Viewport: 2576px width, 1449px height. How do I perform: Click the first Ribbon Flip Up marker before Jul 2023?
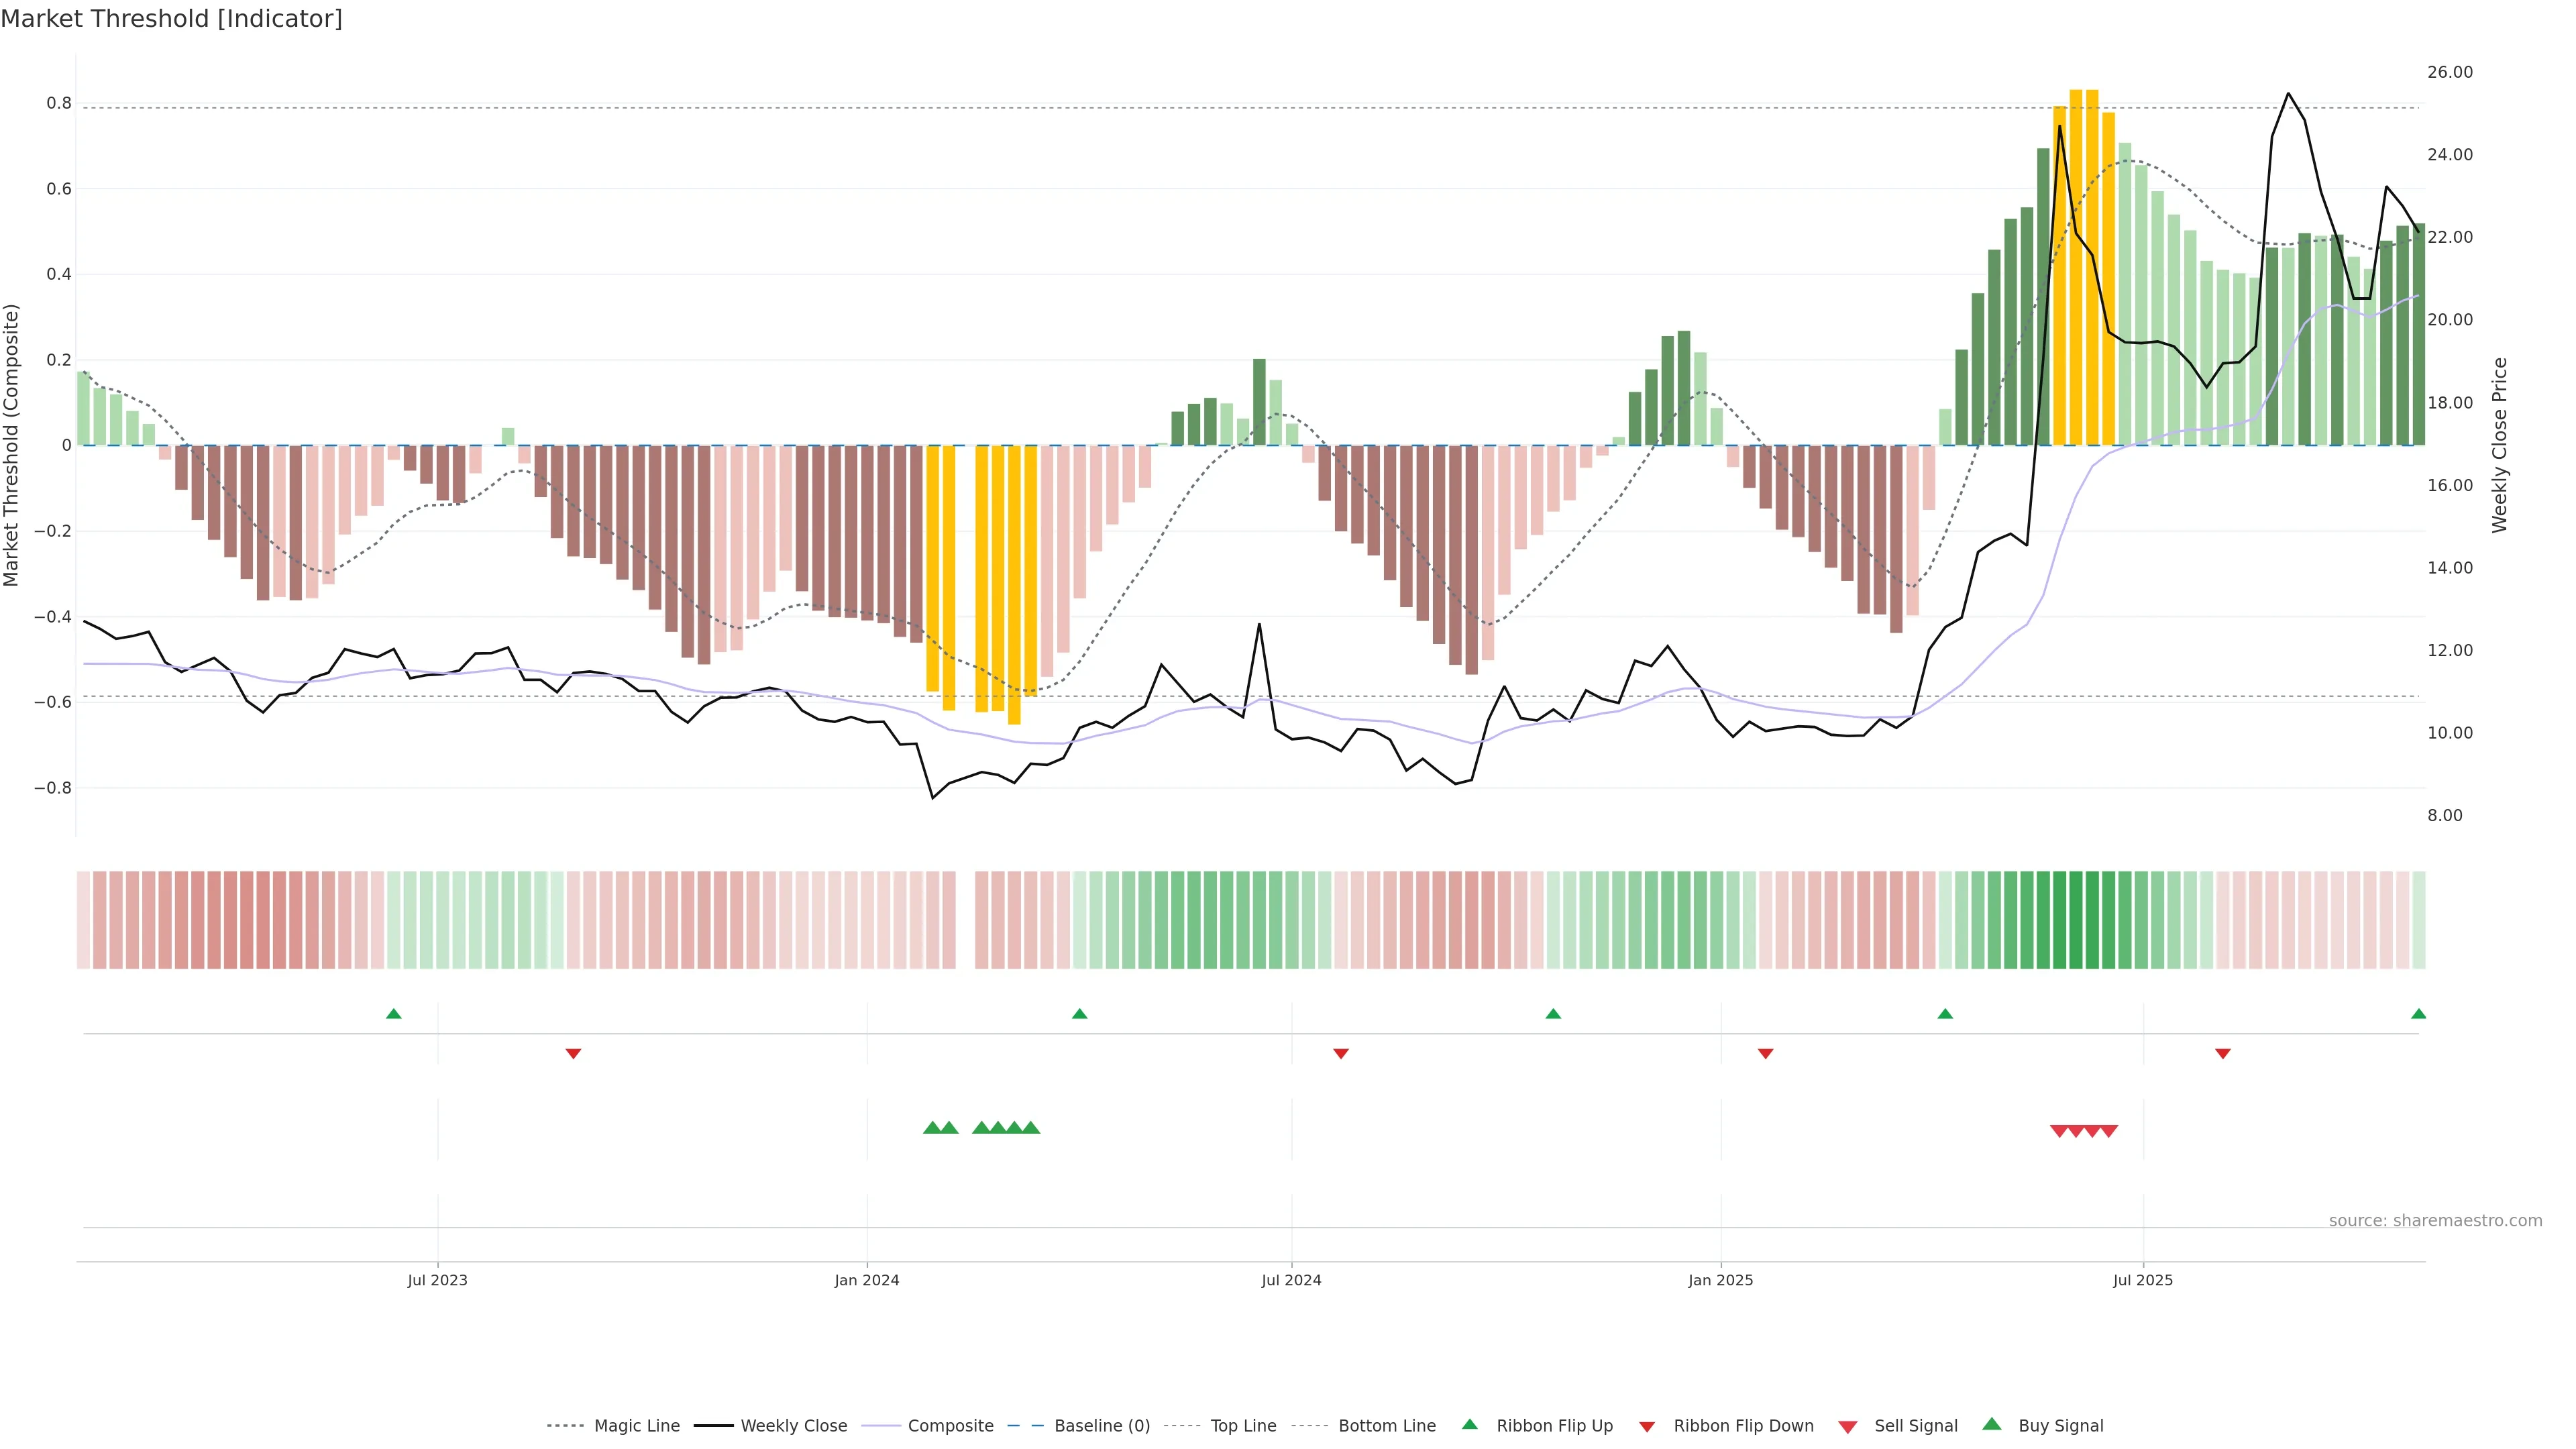(393, 1014)
